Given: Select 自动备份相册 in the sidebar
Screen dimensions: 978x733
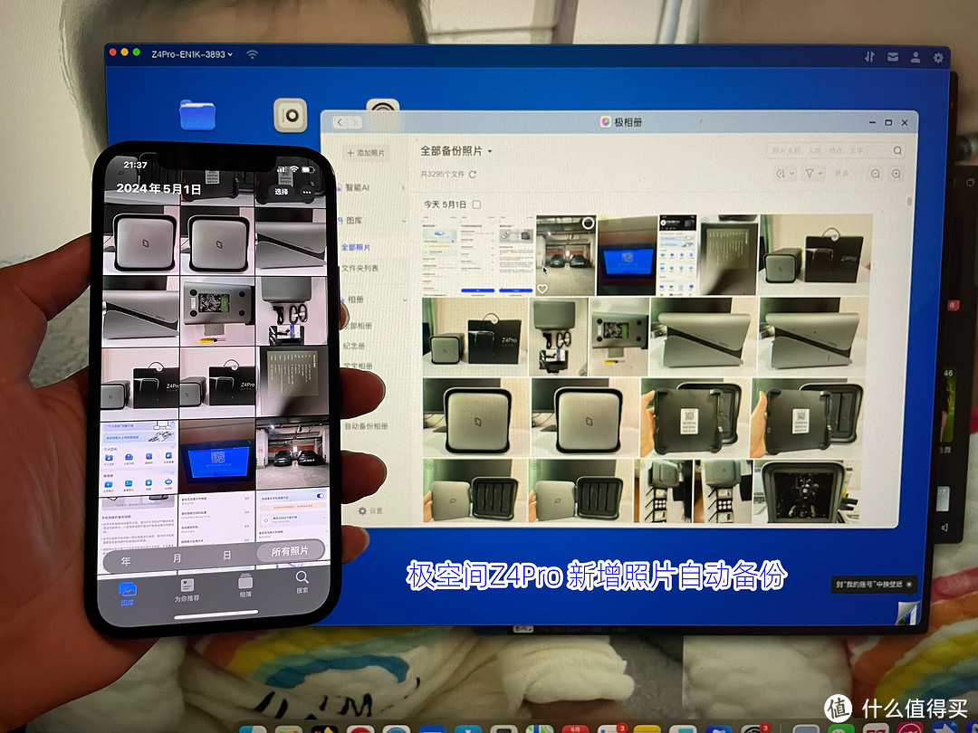Looking at the screenshot, I should [367, 426].
